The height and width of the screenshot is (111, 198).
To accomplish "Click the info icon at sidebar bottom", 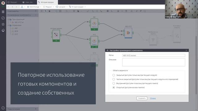I will 3,108.
